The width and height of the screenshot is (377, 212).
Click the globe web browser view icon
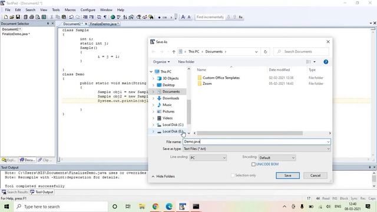pyautogui.click(x=113, y=17)
